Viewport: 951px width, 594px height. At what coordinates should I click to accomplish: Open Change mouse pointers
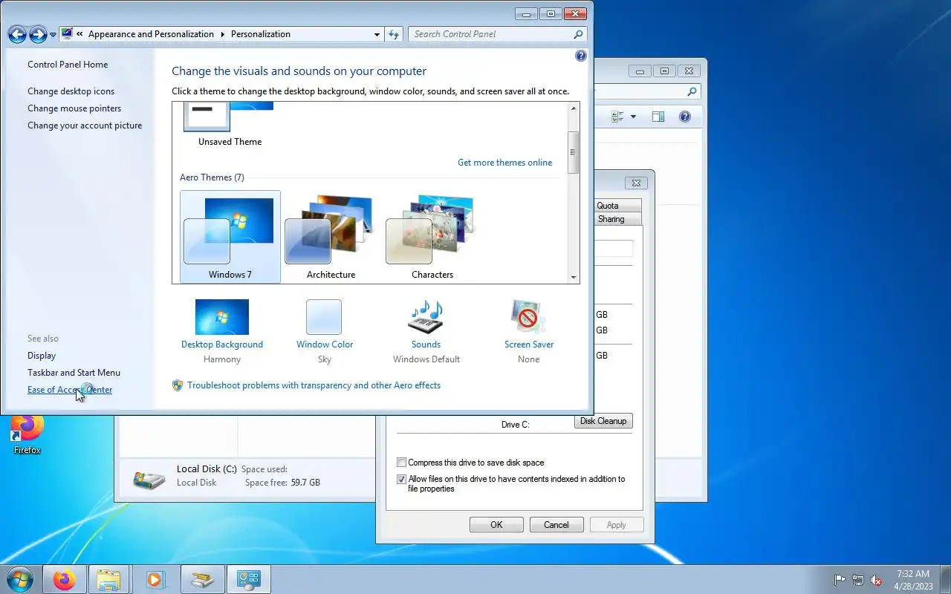click(x=74, y=108)
